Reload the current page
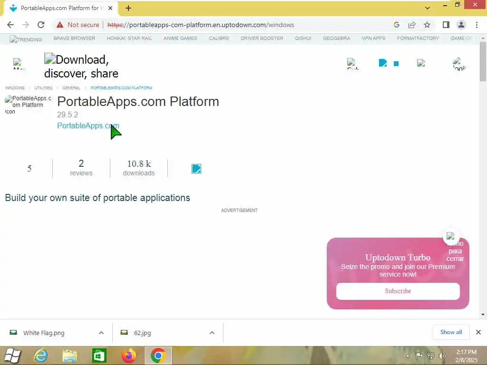This screenshot has height=365, width=487. tap(41, 25)
